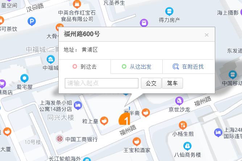The width and height of the screenshot is (242, 161).
Task: Click the 粒上皇 restaurant bowl icon
Action: 104,121
